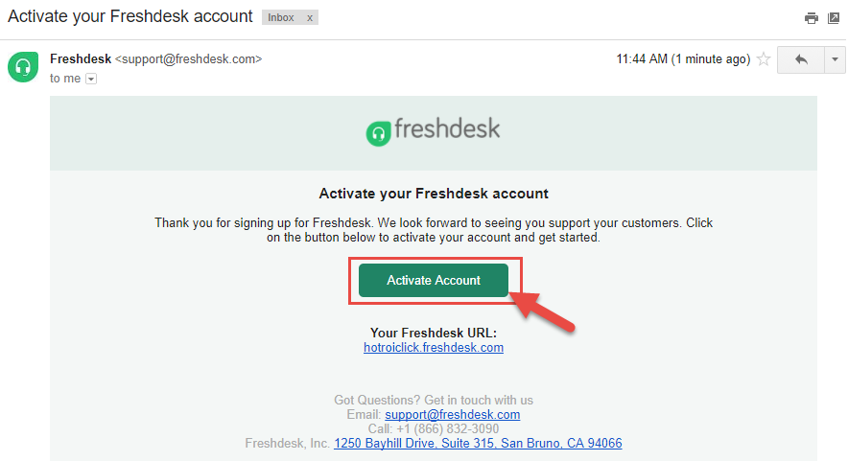Image resolution: width=848 pixels, height=461 pixels.
Task: Open hotroiclick.freshdesk.com link
Action: coord(434,348)
